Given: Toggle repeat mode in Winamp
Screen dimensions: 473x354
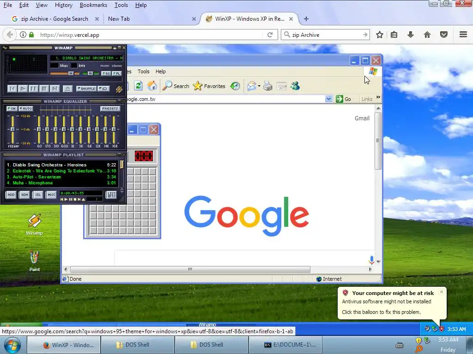Looking at the screenshot, I should click(x=104, y=88).
